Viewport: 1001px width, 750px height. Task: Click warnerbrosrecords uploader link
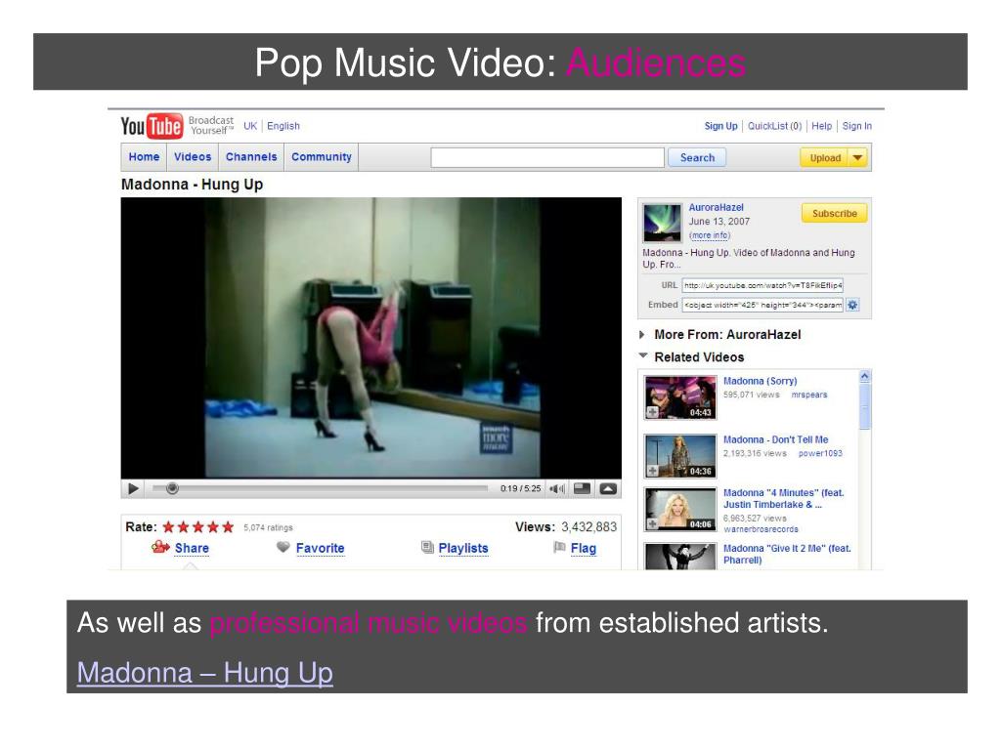point(761,529)
